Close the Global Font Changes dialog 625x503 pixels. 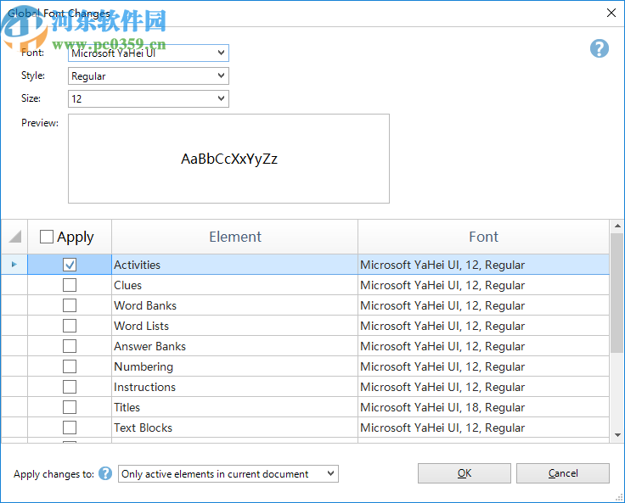pyautogui.click(x=611, y=13)
